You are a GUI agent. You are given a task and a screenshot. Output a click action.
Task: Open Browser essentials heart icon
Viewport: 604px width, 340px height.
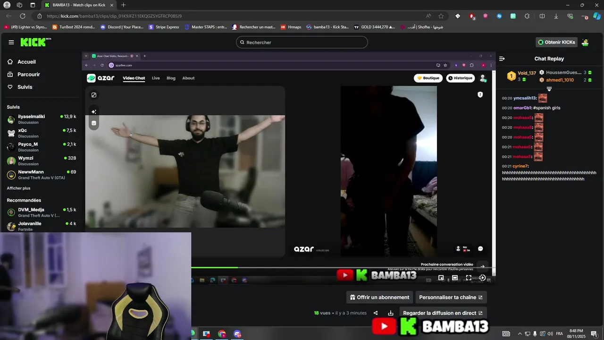tap(570, 16)
